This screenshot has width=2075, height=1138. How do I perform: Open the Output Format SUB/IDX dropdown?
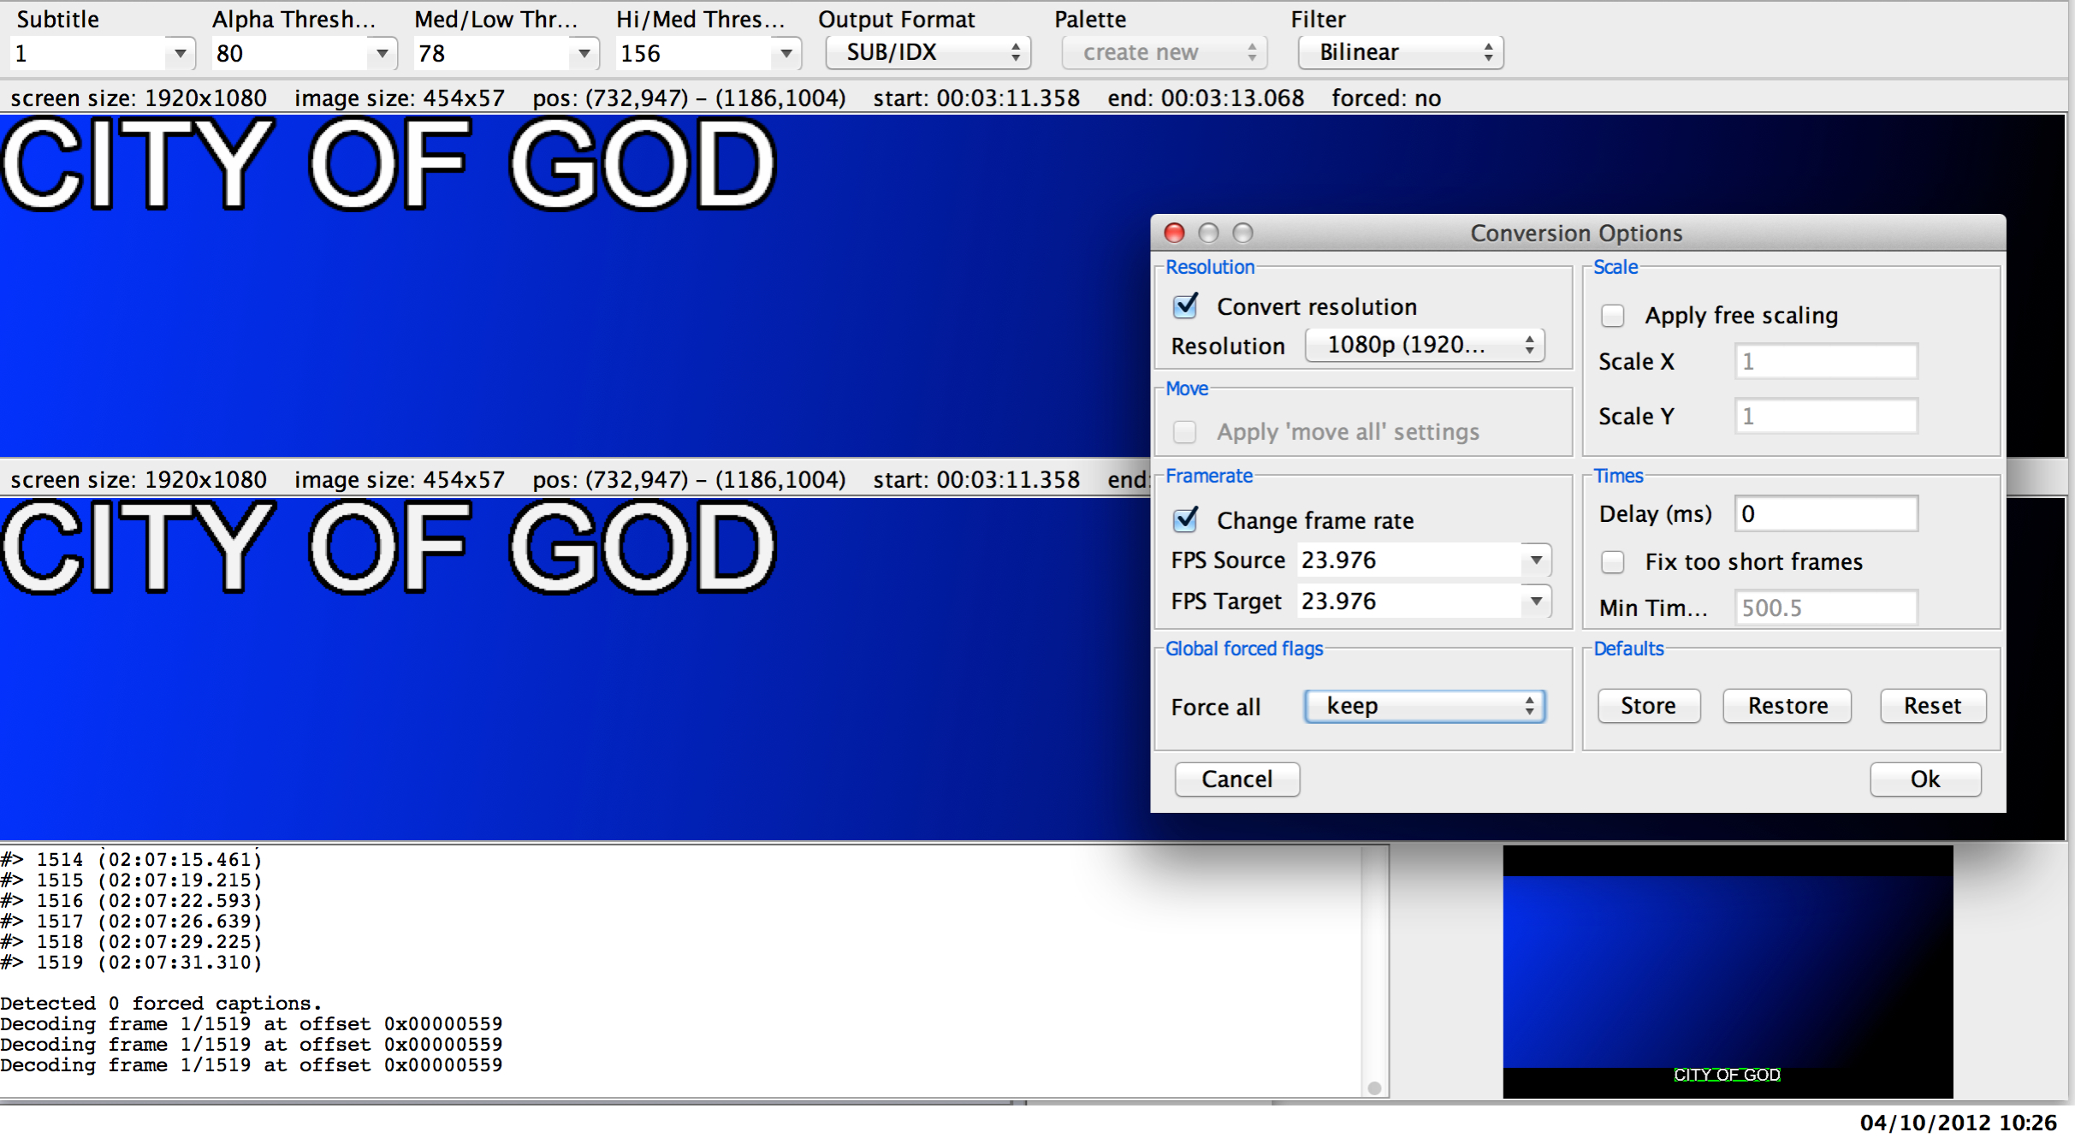point(928,52)
